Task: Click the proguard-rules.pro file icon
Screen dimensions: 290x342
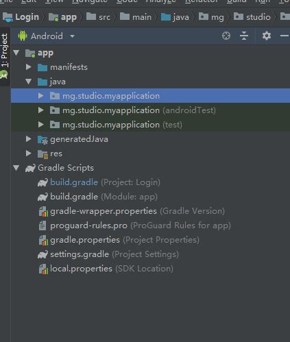Action: click(43, 225)
